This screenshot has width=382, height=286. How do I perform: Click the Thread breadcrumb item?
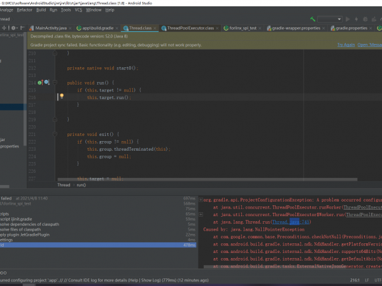(x=64, y=185)
